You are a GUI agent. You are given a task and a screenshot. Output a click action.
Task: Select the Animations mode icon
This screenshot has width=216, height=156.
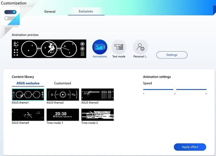[100, 47]
